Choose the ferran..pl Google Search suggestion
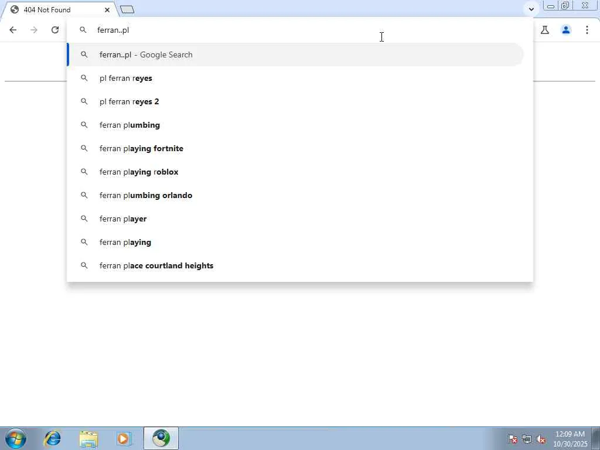The width and height of the screenshot is (600, 450). click(295, 54)
